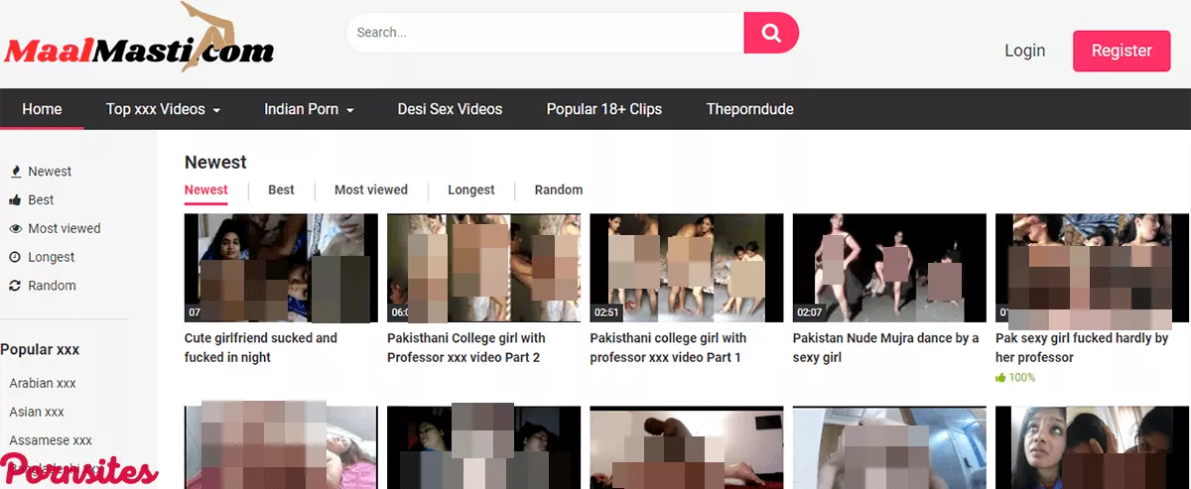Select thumbs-up Best icon in sidebar

[x=16, y=200]
